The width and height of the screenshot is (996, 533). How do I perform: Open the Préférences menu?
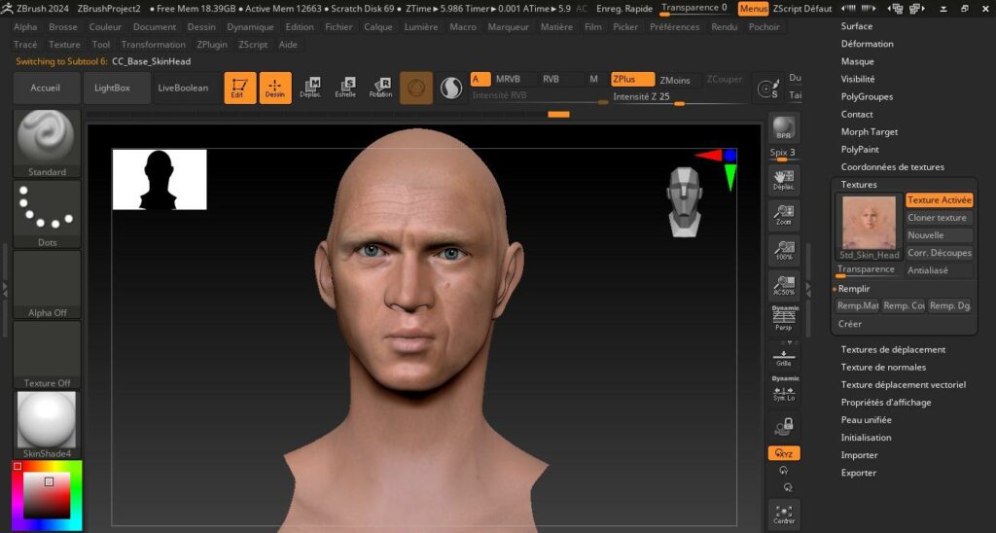674,27
